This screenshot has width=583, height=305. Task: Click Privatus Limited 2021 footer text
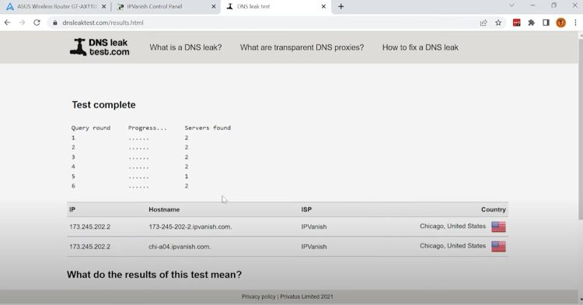(x=307, y=296)
